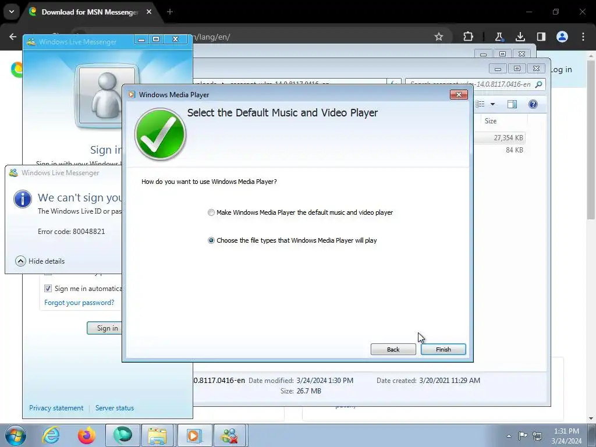
Task: Close the Download for MSN Messenger tab
Action: tap(149, 12)
